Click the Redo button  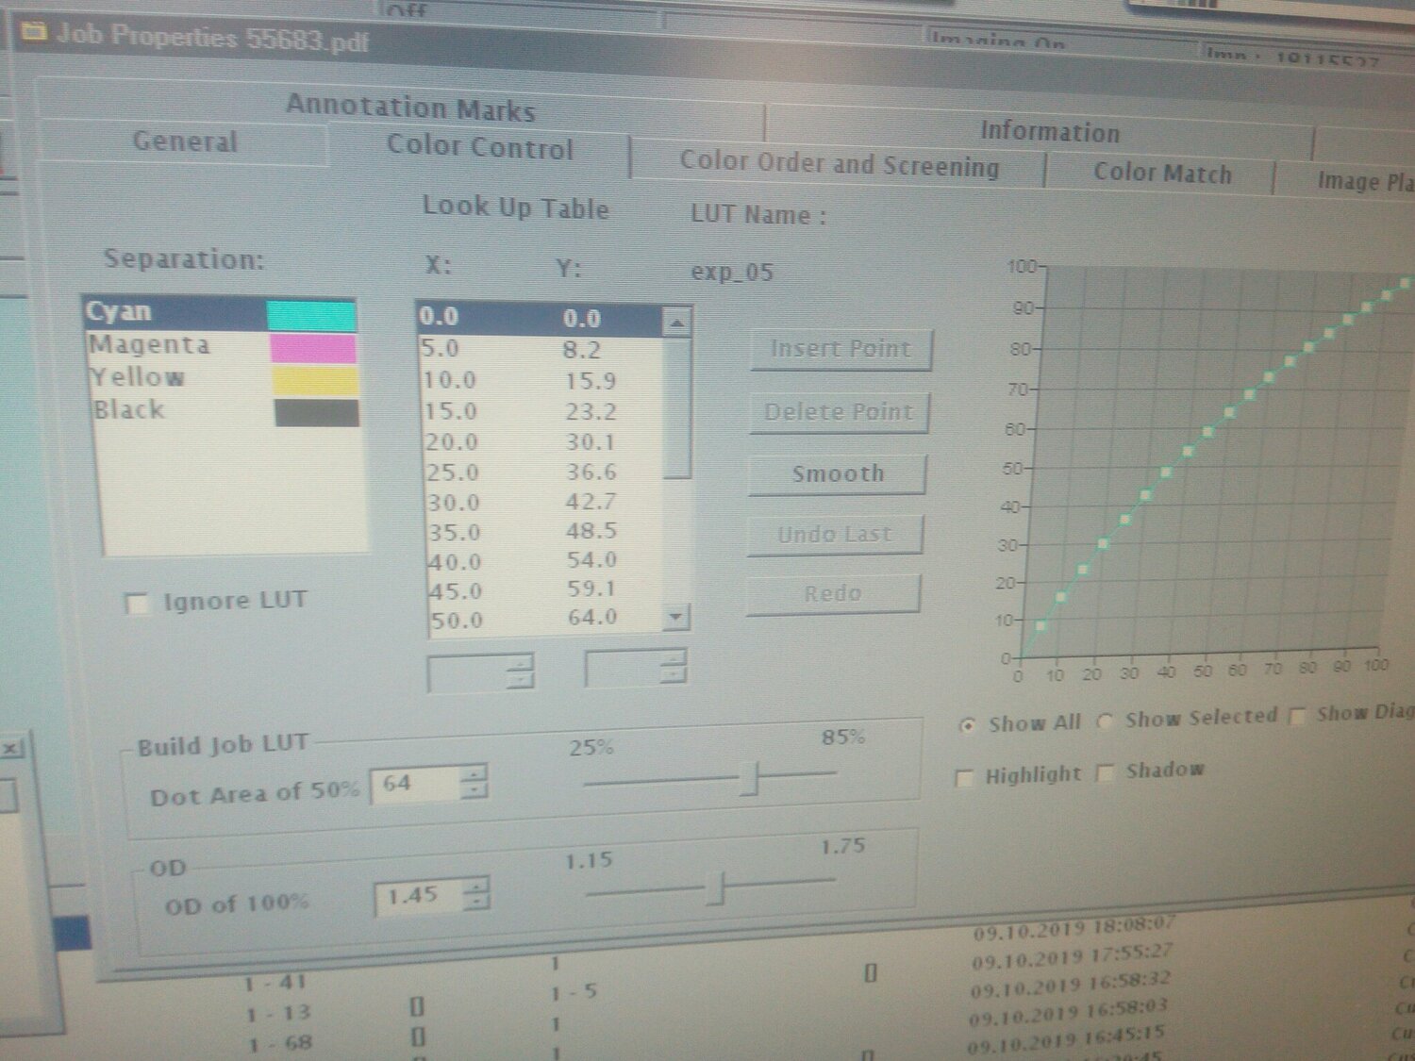pos(832,594)
